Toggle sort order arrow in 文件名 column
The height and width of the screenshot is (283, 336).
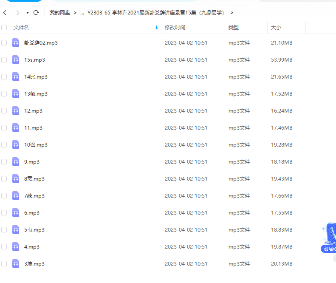tap(157, 28)
